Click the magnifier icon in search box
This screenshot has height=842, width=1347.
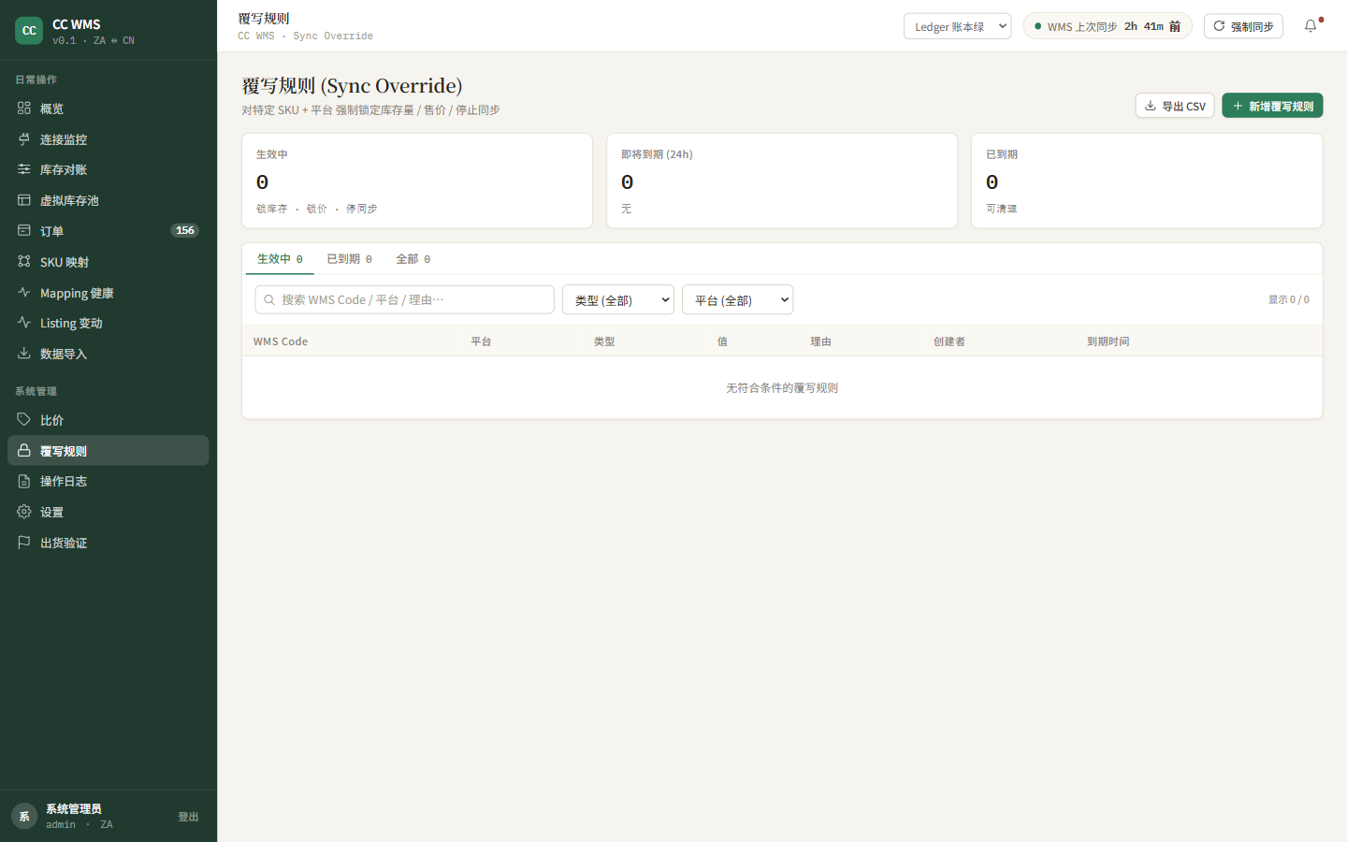click(269, 299)
